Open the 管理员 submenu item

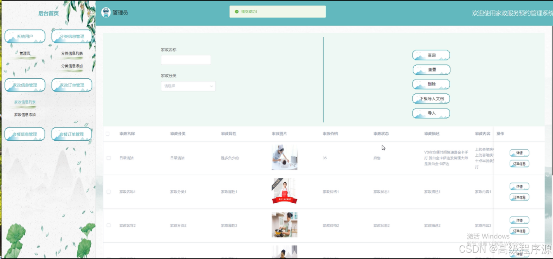coord(25,54)
